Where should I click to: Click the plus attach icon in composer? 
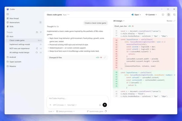[x=50, y=105]
